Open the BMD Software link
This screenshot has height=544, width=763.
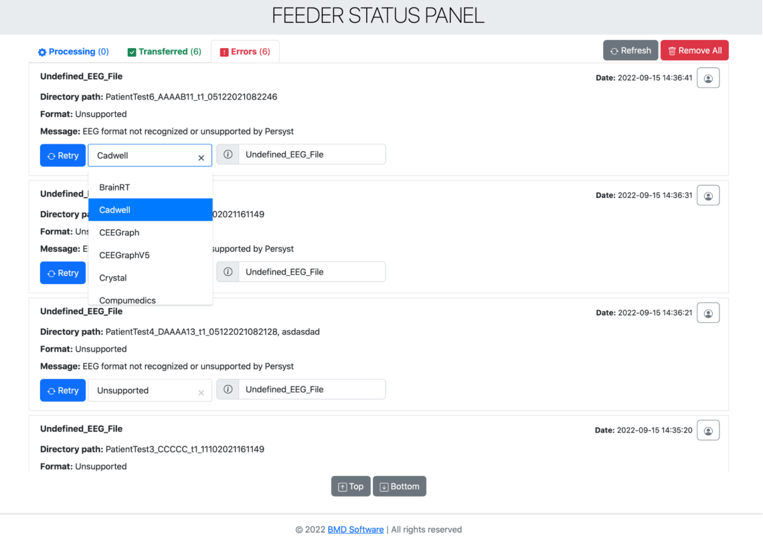[x=355, y=529]
